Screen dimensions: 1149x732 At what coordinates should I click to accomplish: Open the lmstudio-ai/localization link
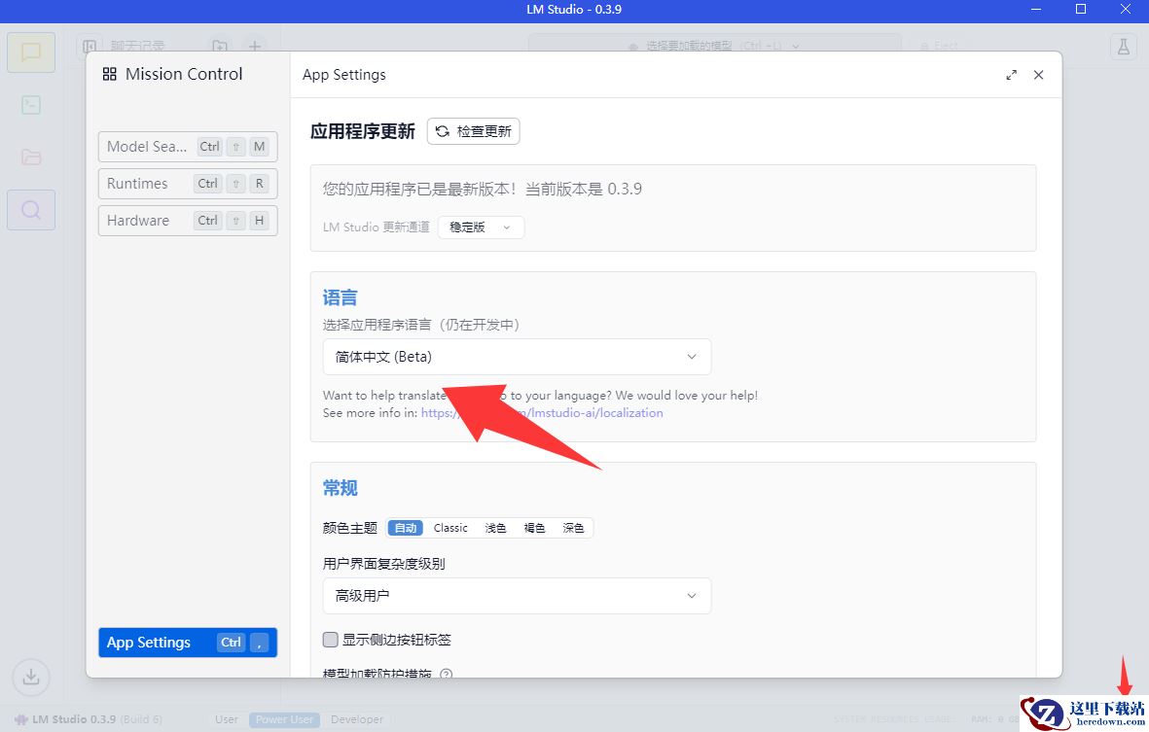tap(542, 413)
